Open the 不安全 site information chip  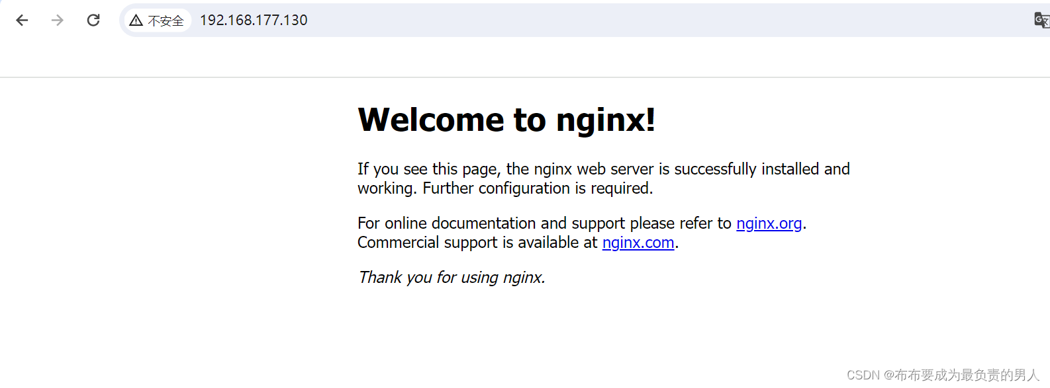(x=158, y=20)
